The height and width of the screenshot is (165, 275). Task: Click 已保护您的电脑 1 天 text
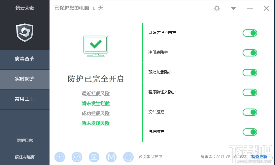(x=79, y=8)
